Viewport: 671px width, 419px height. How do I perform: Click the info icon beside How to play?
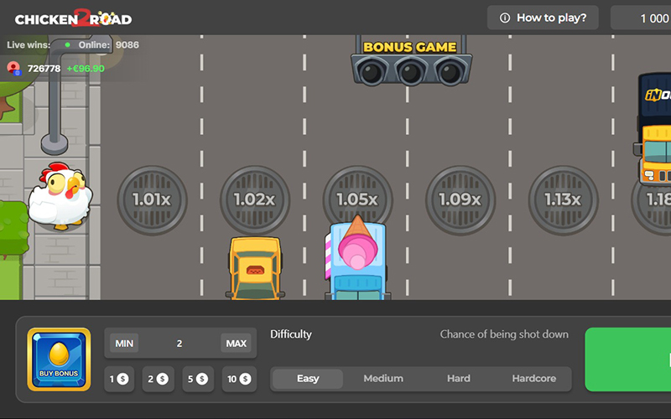coord(505,18)
